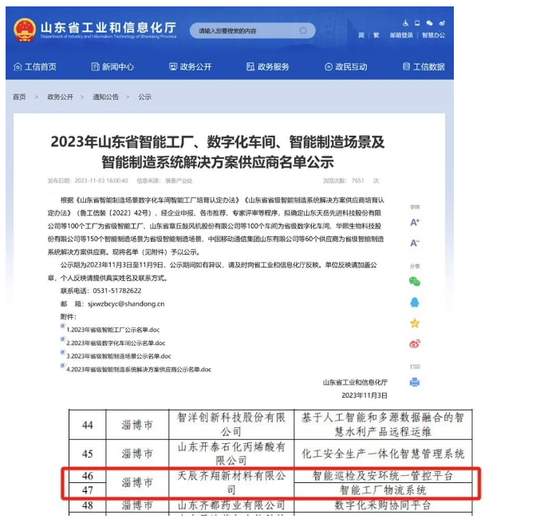The width and height of the screenshot is (536, 523).
Task: Share article via red Weibo icon
Action: pos(415,343)
